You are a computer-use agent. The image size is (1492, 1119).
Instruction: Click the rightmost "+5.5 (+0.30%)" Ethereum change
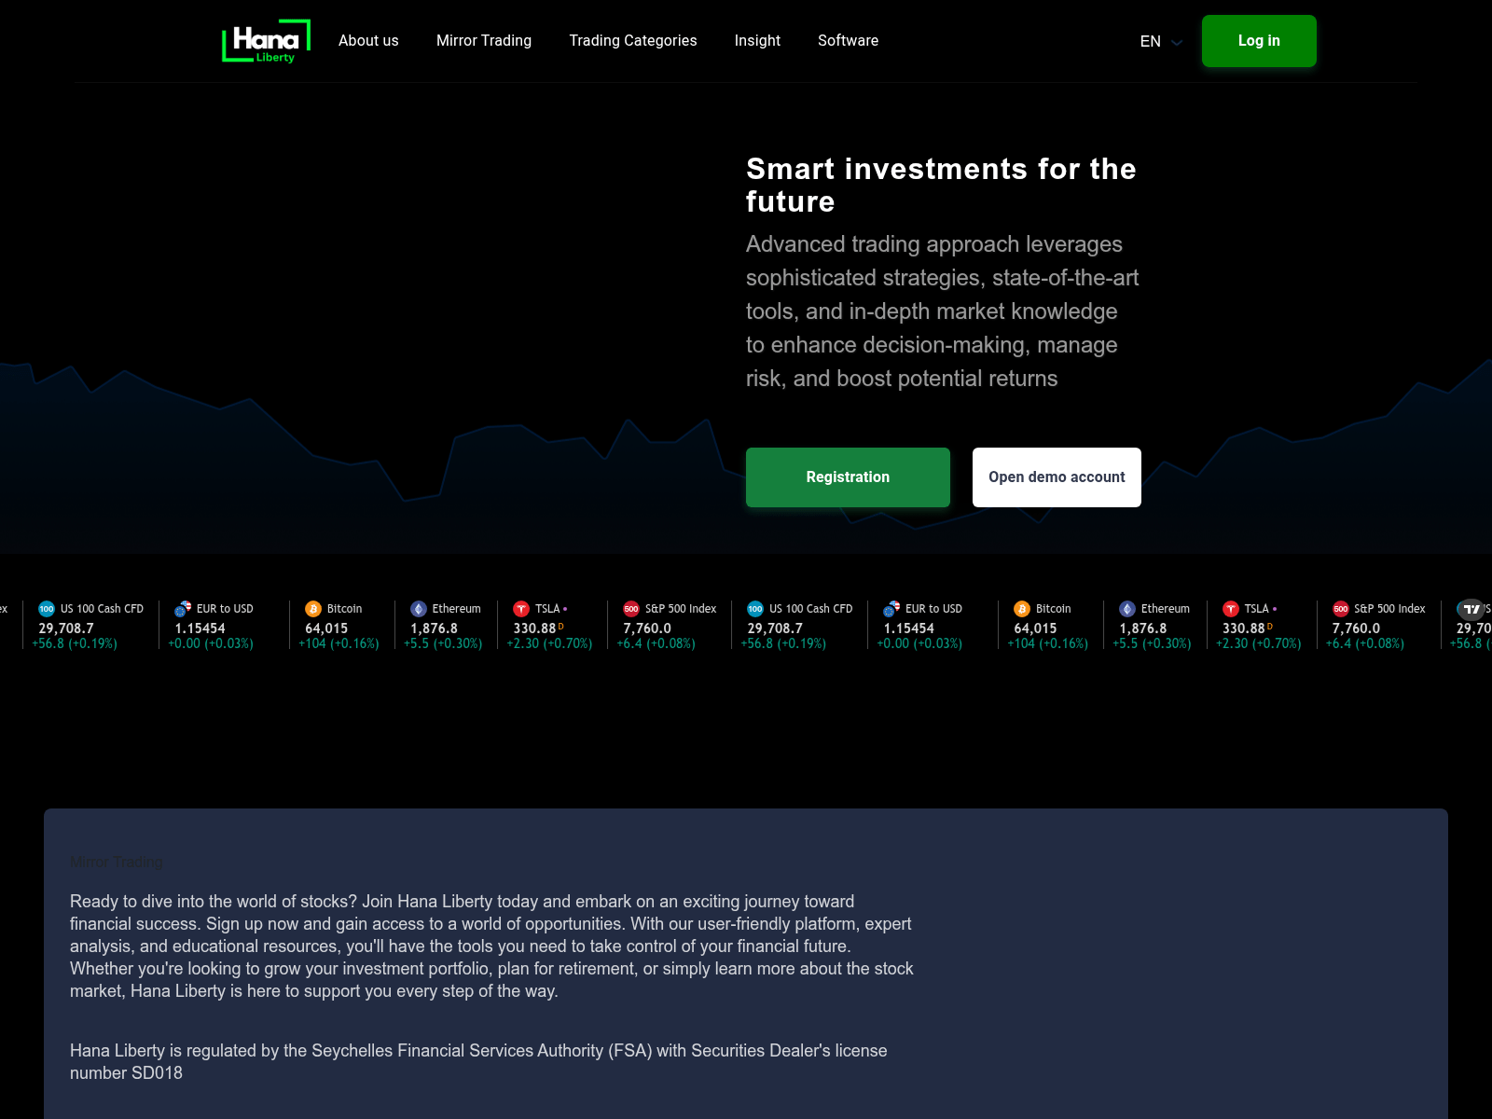click(x=1152, y=643)
